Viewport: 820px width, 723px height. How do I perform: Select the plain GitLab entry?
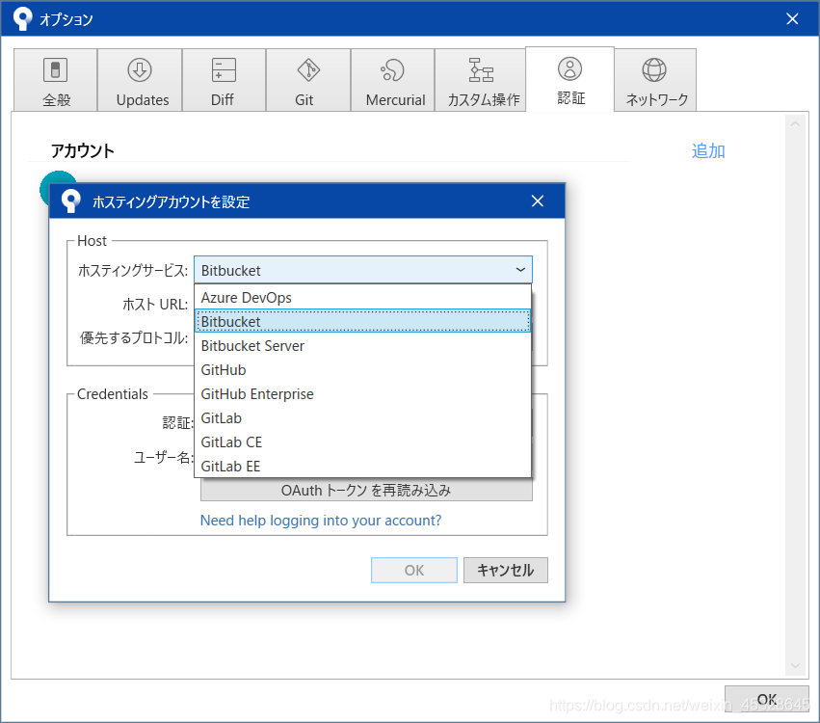(363, 418)
